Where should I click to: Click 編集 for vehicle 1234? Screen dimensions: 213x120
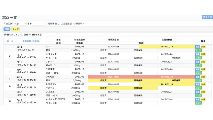[x=197, y=47]
